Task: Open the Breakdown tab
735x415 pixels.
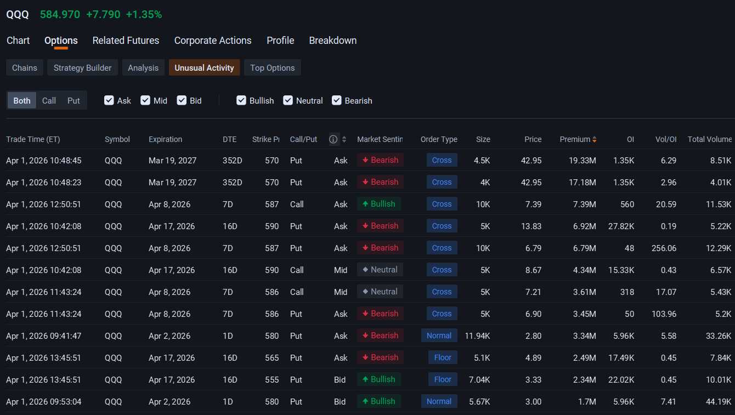Action: click(x=333, y=41)
